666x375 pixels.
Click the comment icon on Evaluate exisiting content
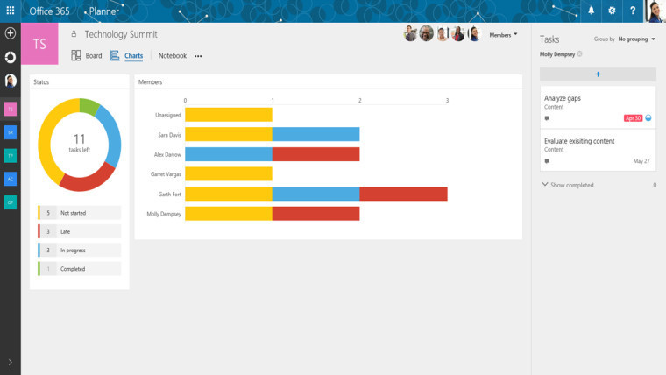pyautogui.click(x=547, y=161)
